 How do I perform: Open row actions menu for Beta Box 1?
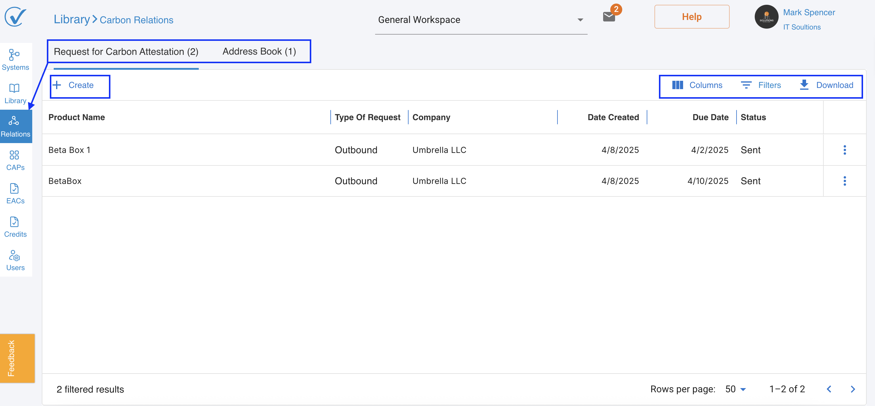click(845, 150)
